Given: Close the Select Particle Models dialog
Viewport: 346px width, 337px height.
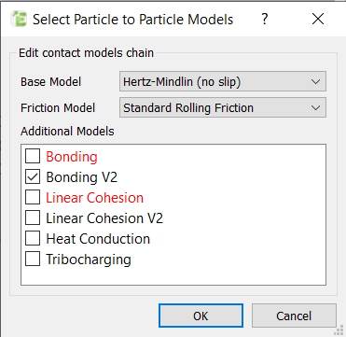Looking at the screenshot, I should (318, 20).
